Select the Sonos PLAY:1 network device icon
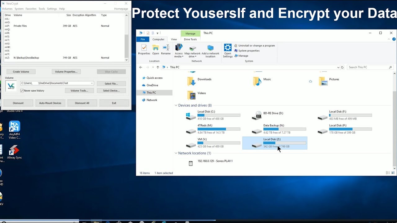This screenshot has width=397, height=223. 191,163
